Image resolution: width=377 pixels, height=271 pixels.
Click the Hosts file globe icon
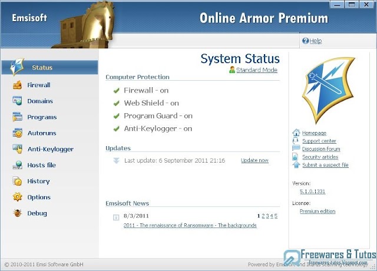point(17,165)
